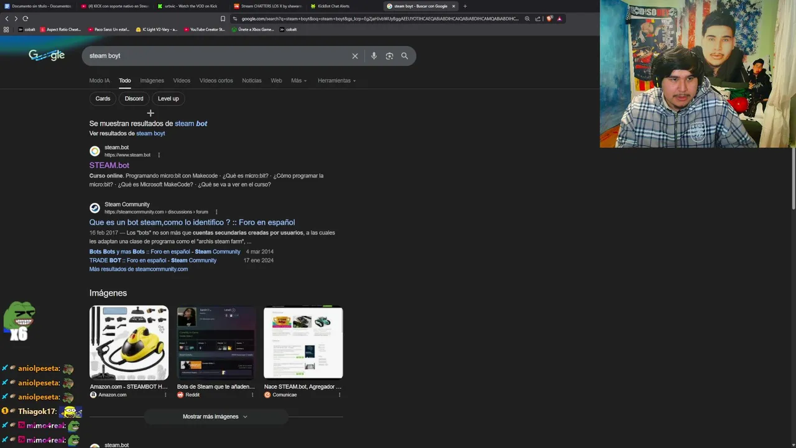Switch to KICK con soporte nativo tab
The width and height of the screenshot is (796, 448).
pos(114,6)
